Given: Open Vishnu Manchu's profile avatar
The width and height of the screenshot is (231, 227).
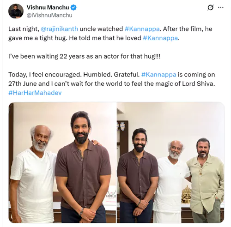Looking at the screenshot, I should point(16,11).
